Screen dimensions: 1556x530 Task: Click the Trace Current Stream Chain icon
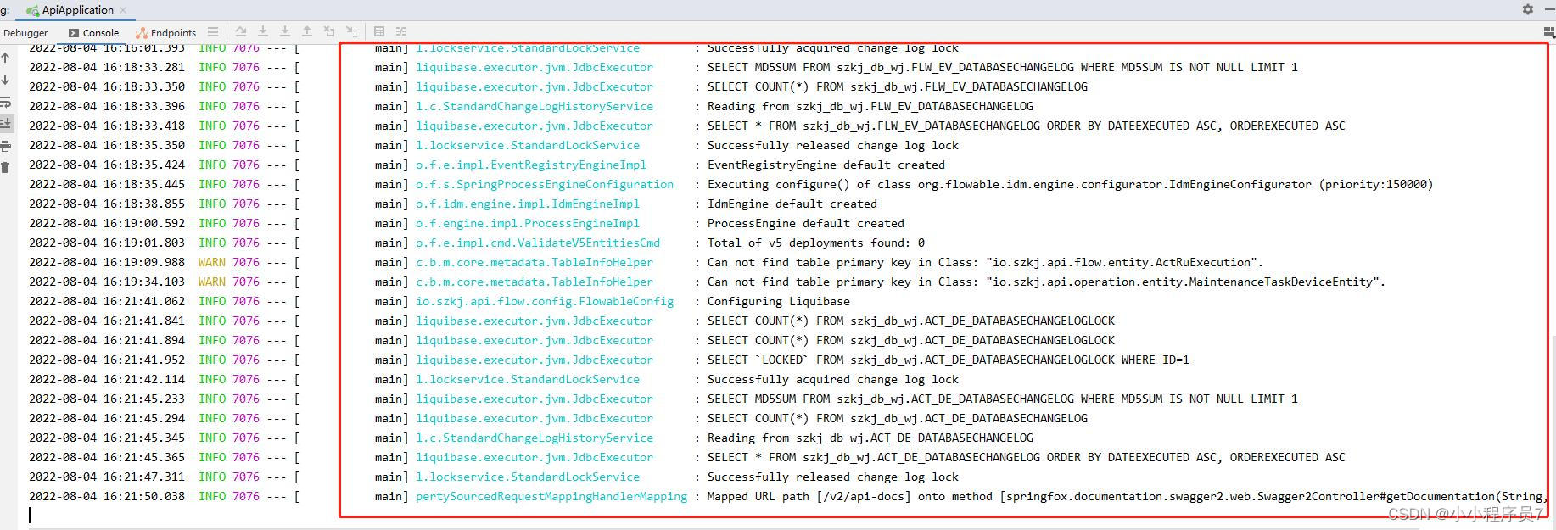401,32
